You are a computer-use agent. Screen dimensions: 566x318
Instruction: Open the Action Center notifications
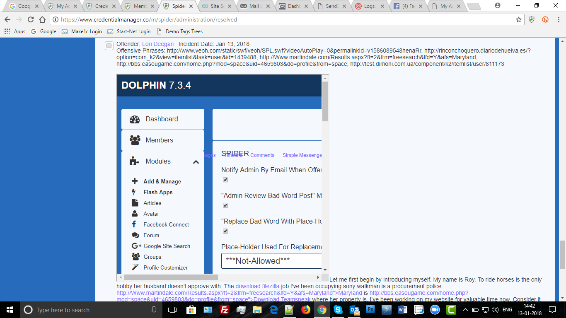click(x=552, y=310)
